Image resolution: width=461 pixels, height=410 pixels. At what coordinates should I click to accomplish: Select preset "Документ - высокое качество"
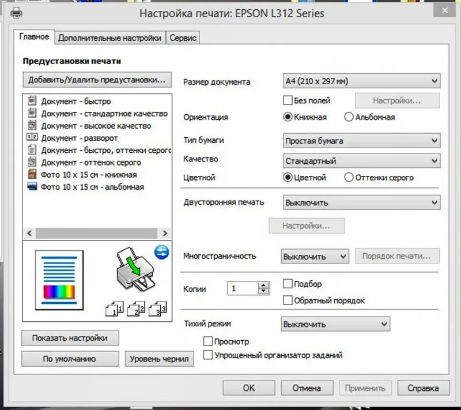tap(96, 126)
